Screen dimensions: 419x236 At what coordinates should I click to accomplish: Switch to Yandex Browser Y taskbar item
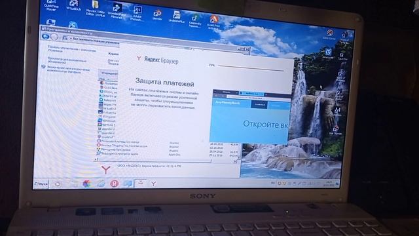(154, 184)
